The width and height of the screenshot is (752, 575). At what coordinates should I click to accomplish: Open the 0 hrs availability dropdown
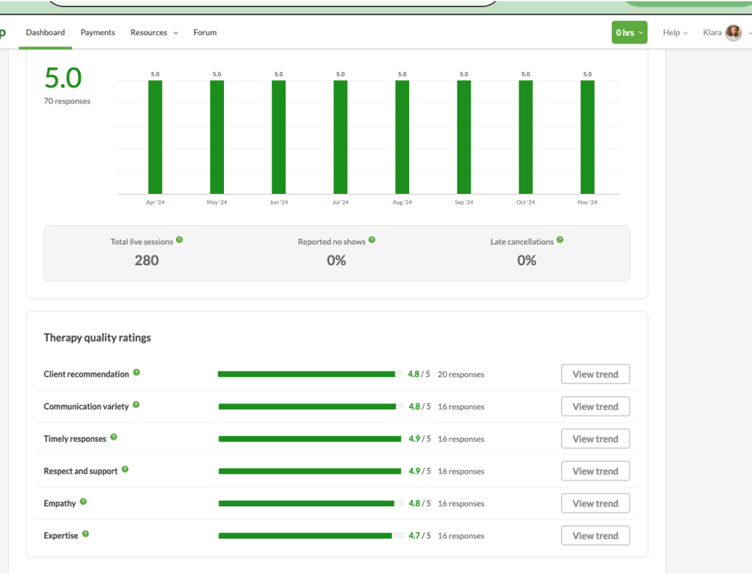[x=629, y=32]
